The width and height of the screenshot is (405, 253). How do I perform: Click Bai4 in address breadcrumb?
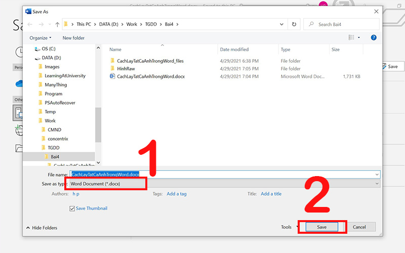coord(169,24)
